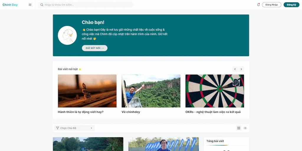Focus the keyword search input field
This screenshot has width=302, height=151.
(x=86, y=5)
